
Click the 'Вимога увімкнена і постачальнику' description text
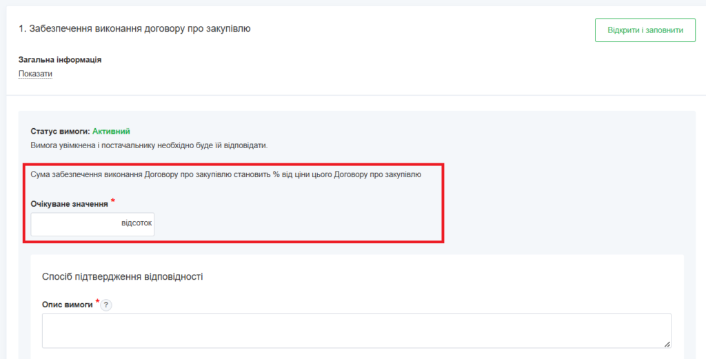(x=103, y=145)
